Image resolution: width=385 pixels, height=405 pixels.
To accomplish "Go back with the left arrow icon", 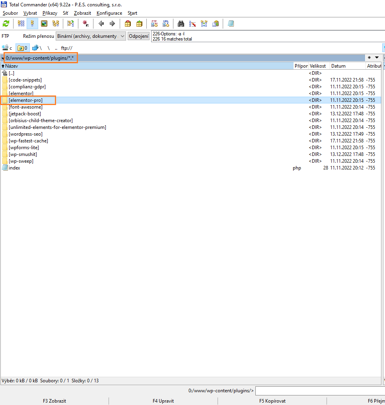I will tap(101, 24).
